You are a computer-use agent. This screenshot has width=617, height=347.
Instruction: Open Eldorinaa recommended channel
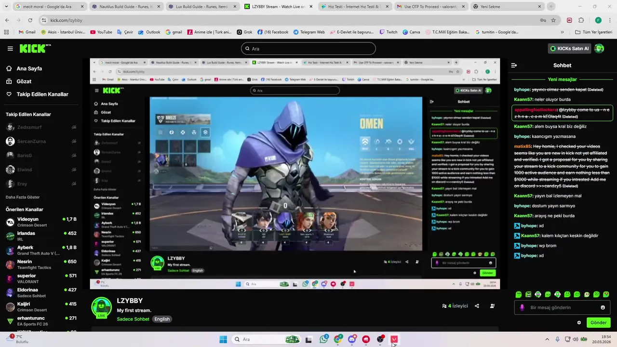[40, 293]
